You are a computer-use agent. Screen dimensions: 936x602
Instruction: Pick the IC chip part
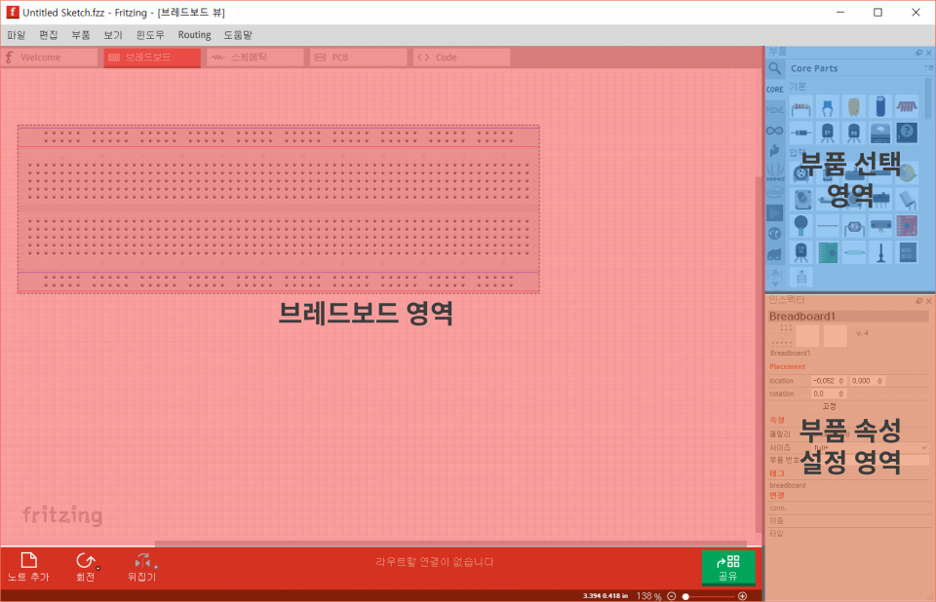coord(880,132)
